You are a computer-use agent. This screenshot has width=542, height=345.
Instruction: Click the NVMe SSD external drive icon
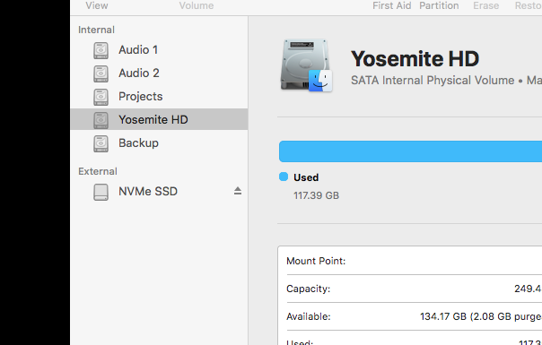pos(101,192)
